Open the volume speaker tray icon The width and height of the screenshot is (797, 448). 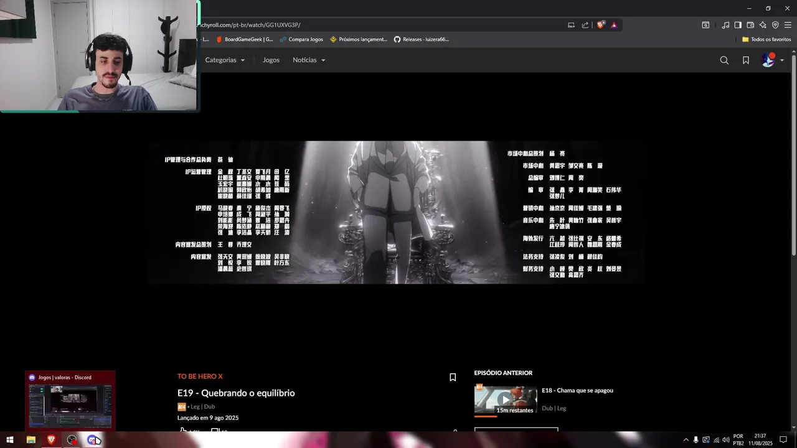pyautogui.click(x=726, y=440)
